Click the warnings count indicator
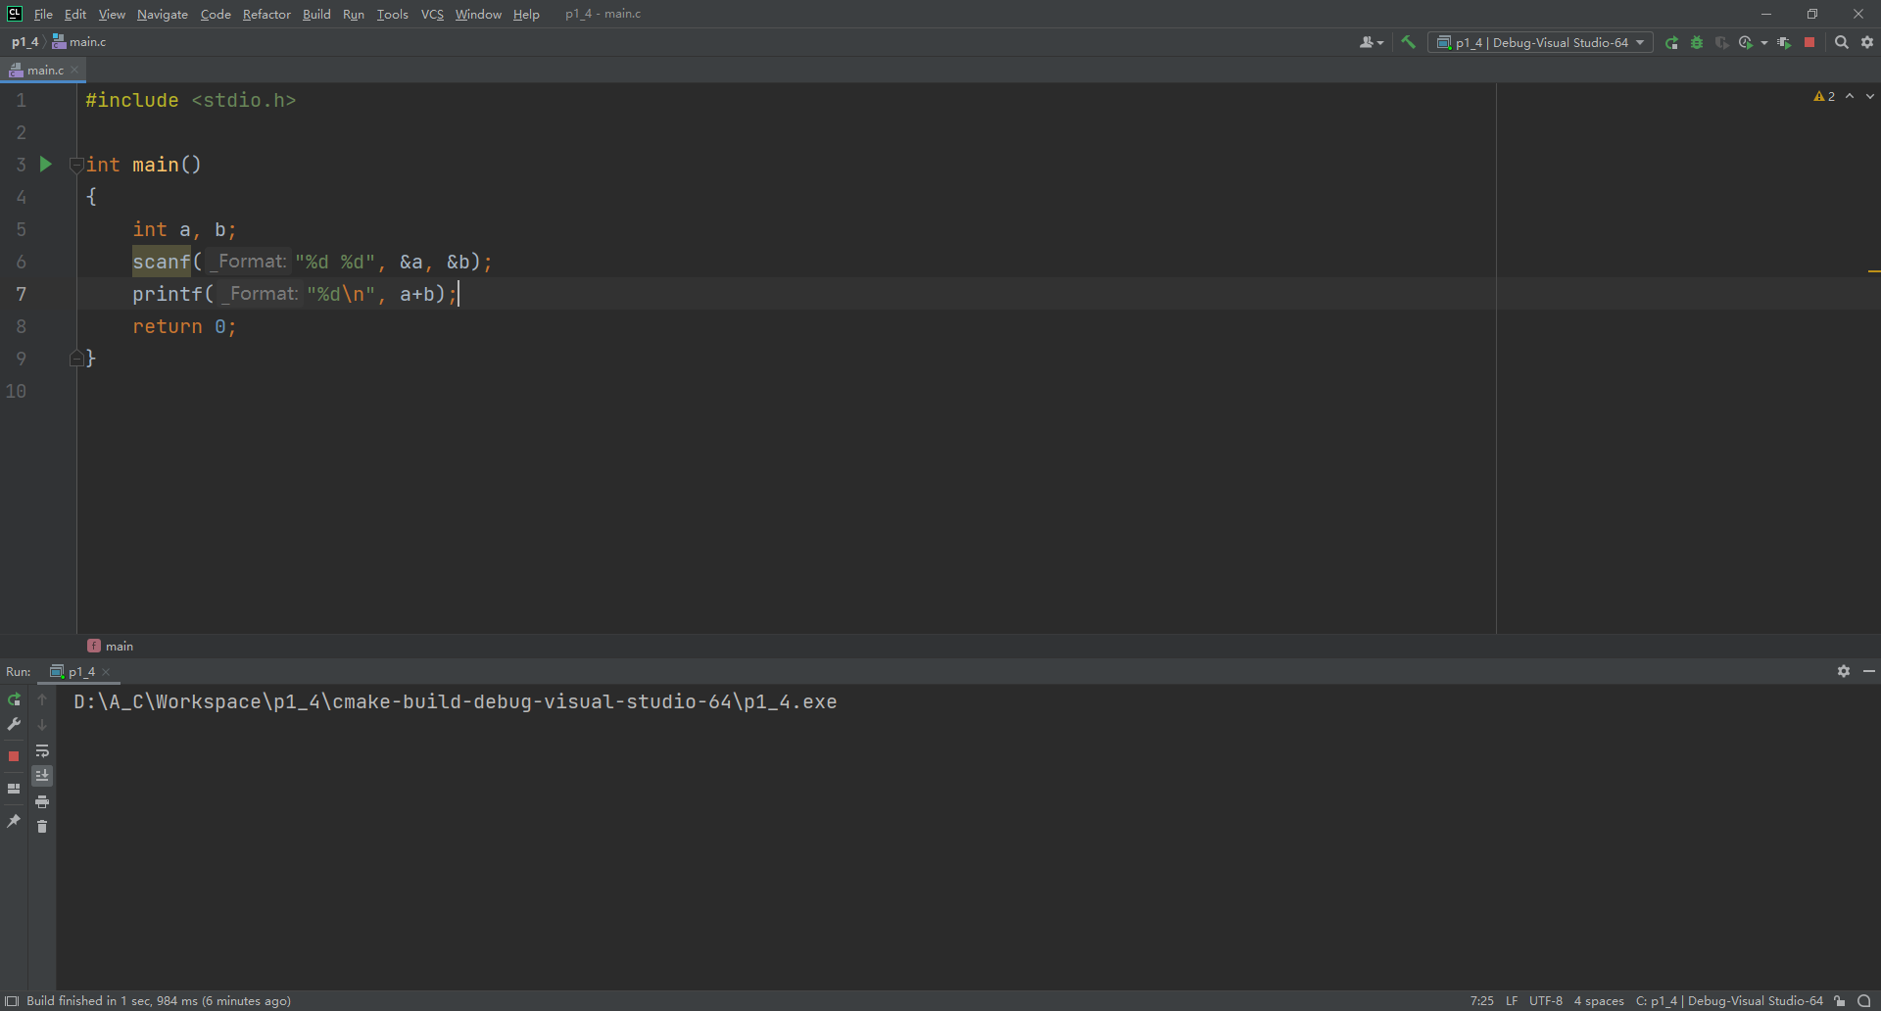The image size is (1881, 1011). (x=1824, y=96)
